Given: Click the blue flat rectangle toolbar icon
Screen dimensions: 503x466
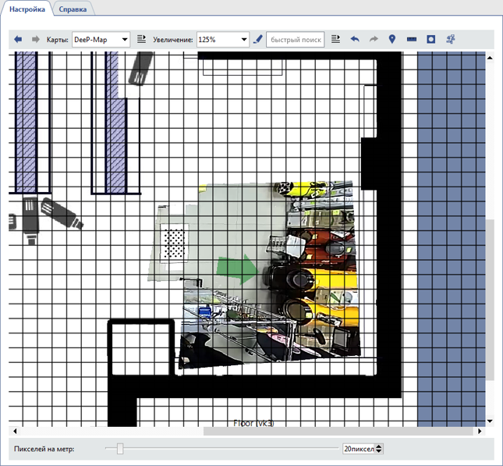Looking at the screenshot, I should [412, 39].
